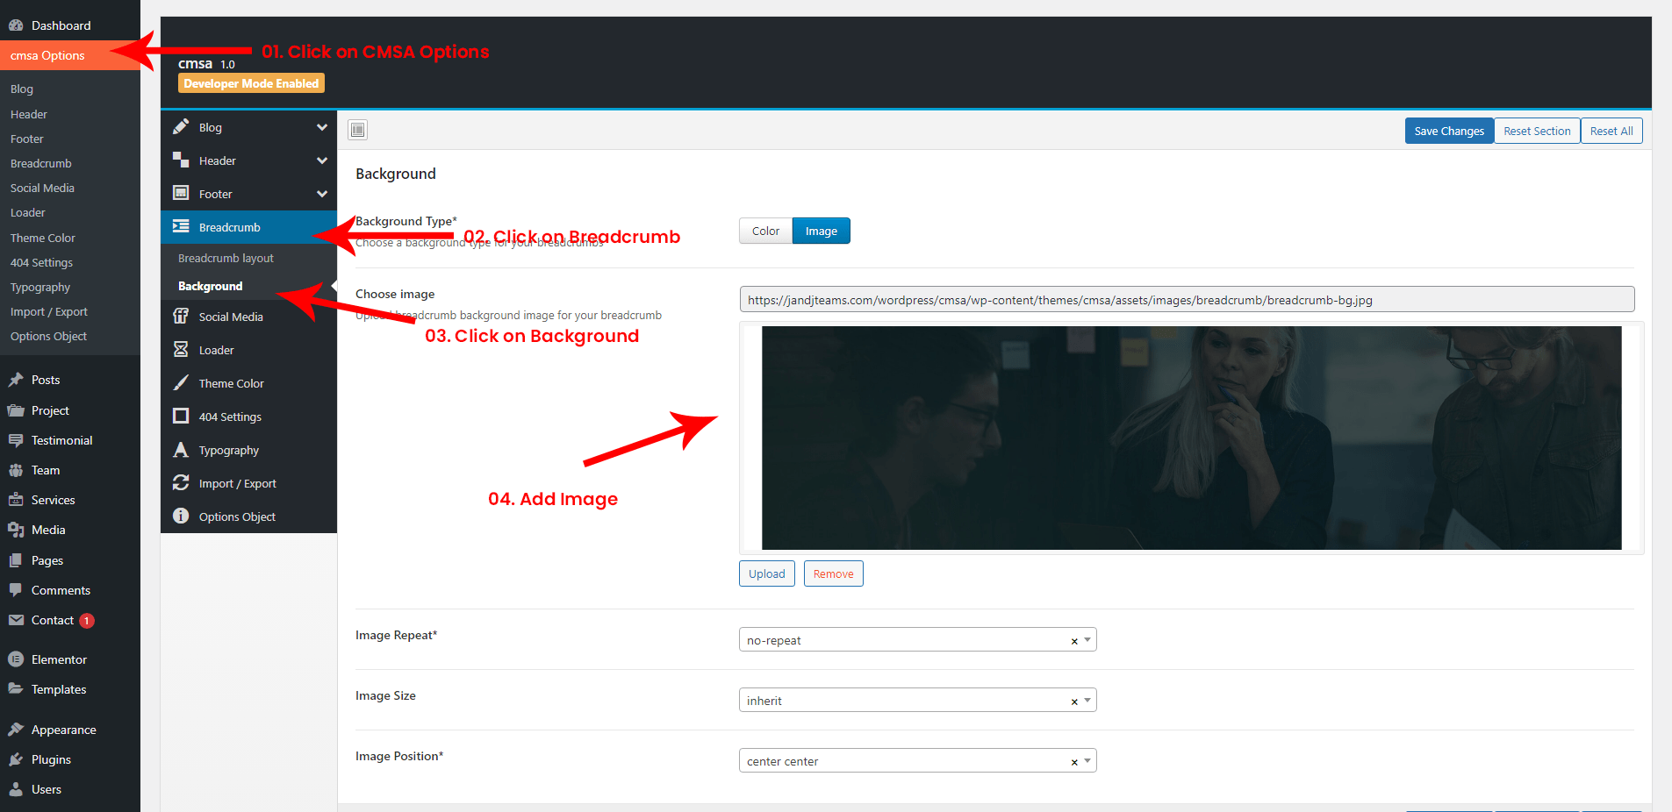Click the 404 Settings square icon
Image resolution: width=1672 pixels, height=812 pixels.
(x=181, y=417)
